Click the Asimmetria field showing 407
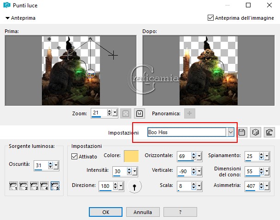The image size is (280, 220). tap(252, 186)
